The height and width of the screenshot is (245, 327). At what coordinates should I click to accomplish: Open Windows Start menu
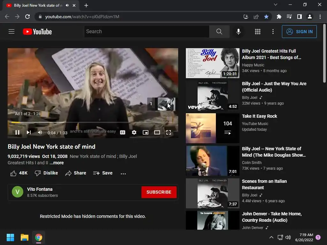click(10, 237)
